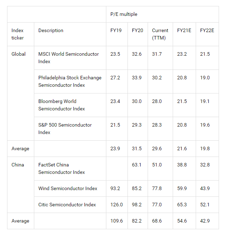Click the P/E multiple header cell
This screenshot has height=237, width=225.
[162, 14]
